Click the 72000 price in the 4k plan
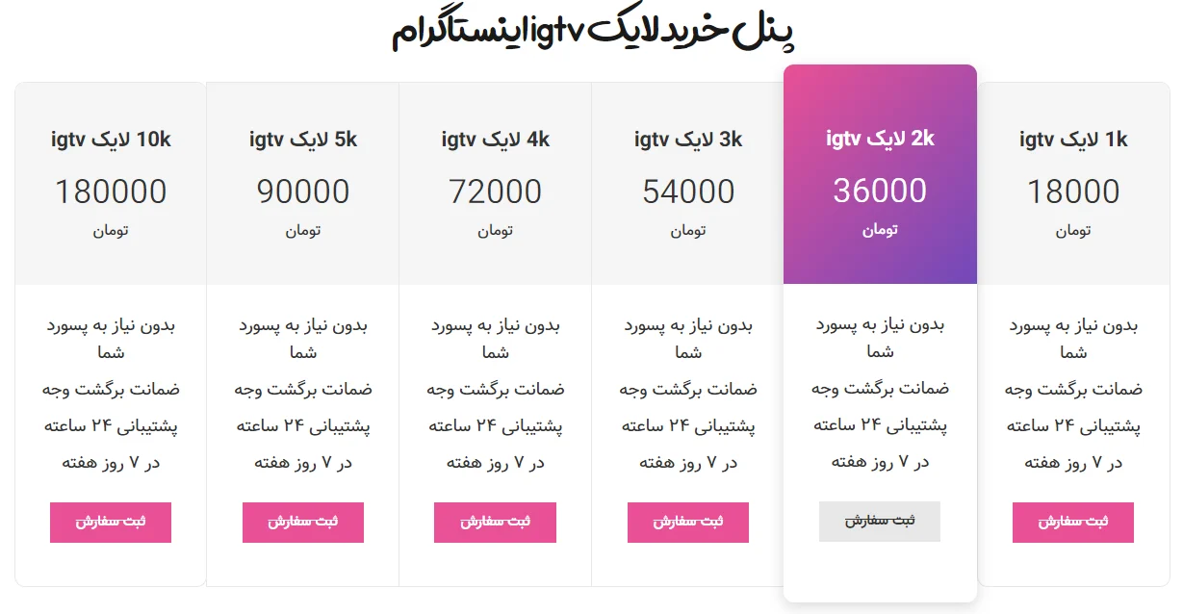The width and height of the screenshot is (1183, 614). point(496,192)
